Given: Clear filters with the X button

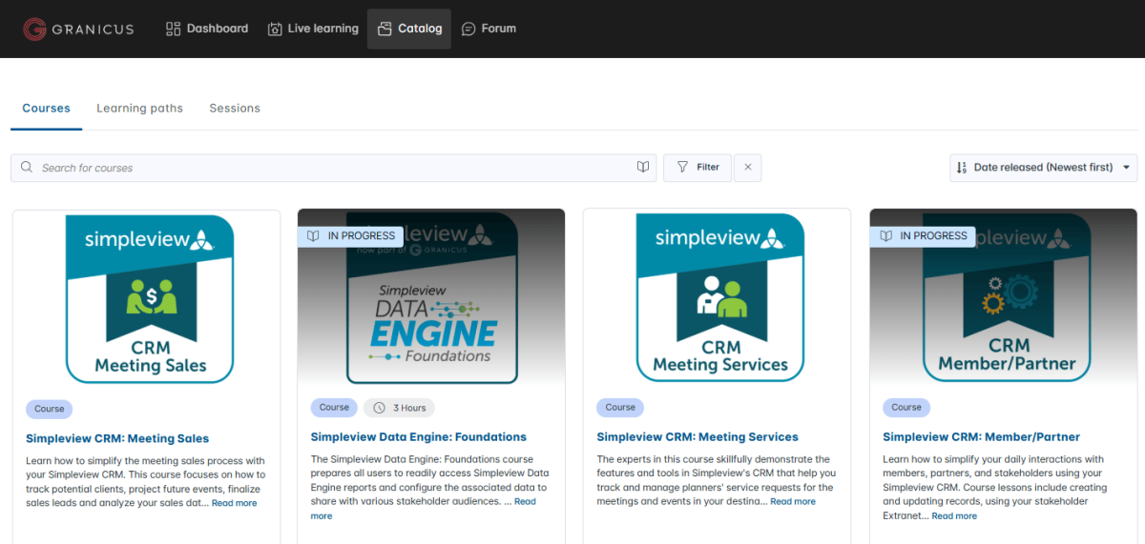Looking at the screenshot, I should pos(748,168).
